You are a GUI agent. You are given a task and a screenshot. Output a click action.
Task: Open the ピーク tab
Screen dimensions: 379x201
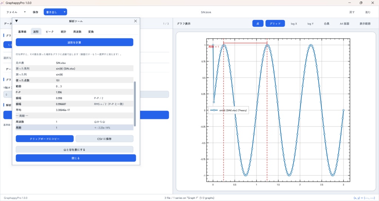click(x=50, y=32)
